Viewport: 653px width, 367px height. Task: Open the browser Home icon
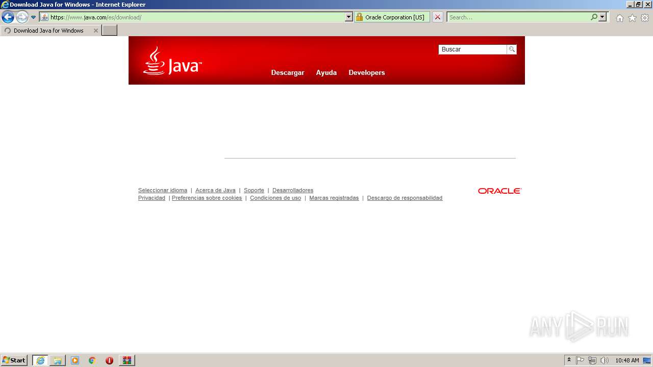point(619,18)
